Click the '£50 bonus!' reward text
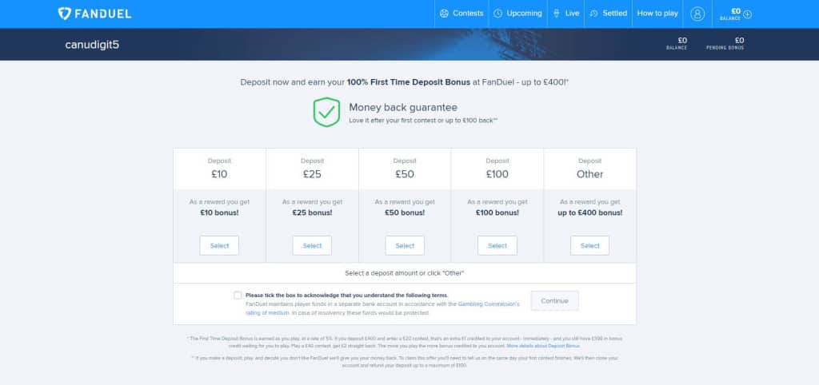Image resolution: width=819 pixels, height=385 pixels. [405, 212]
